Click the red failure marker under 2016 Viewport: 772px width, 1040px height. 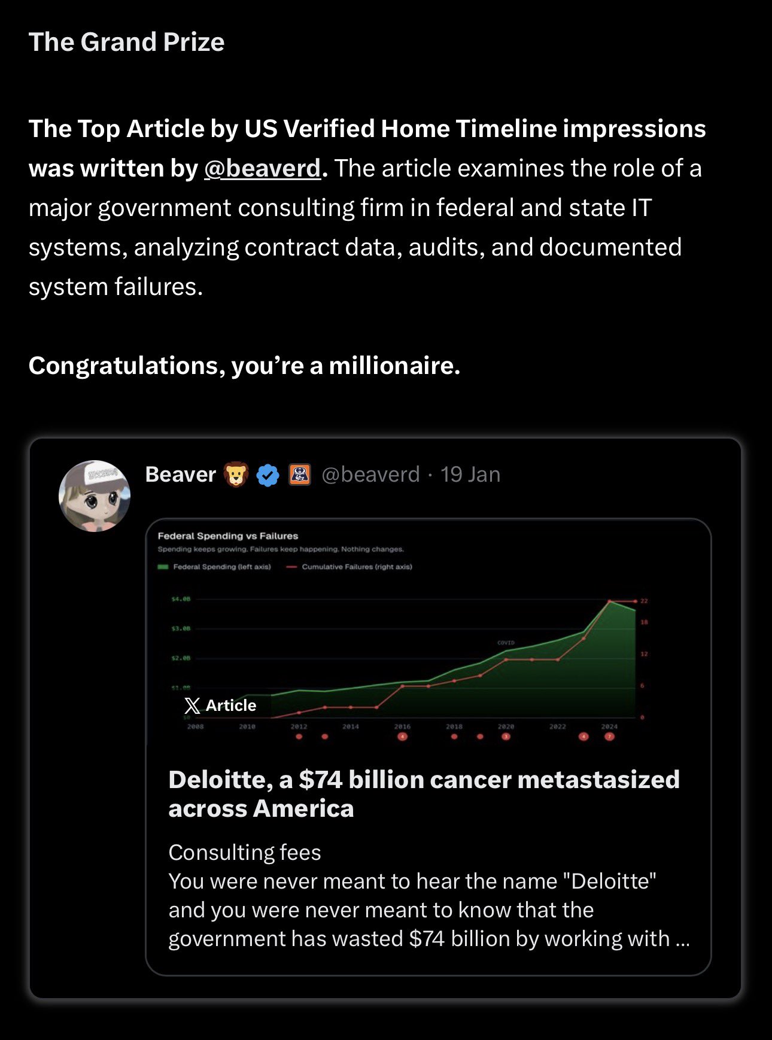pyautogui.click(x=402, y=737)
